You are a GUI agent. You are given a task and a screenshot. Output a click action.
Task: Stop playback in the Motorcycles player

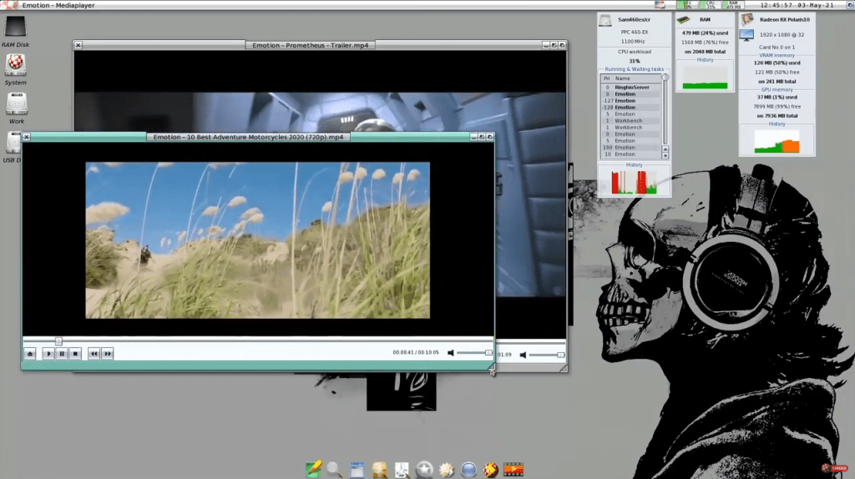[x=74, y=354]
